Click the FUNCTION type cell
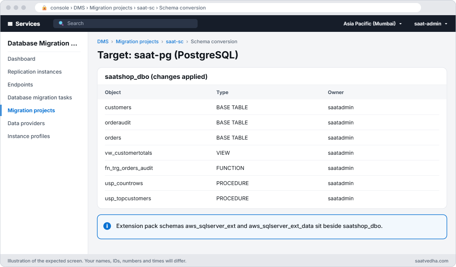Viewport: 456px width, 267px height. tap(230, 168)
